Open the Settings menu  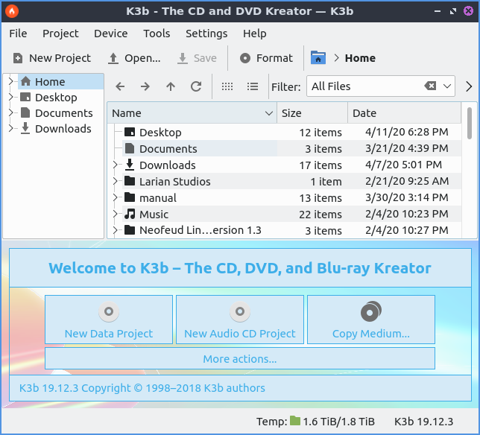206,34
